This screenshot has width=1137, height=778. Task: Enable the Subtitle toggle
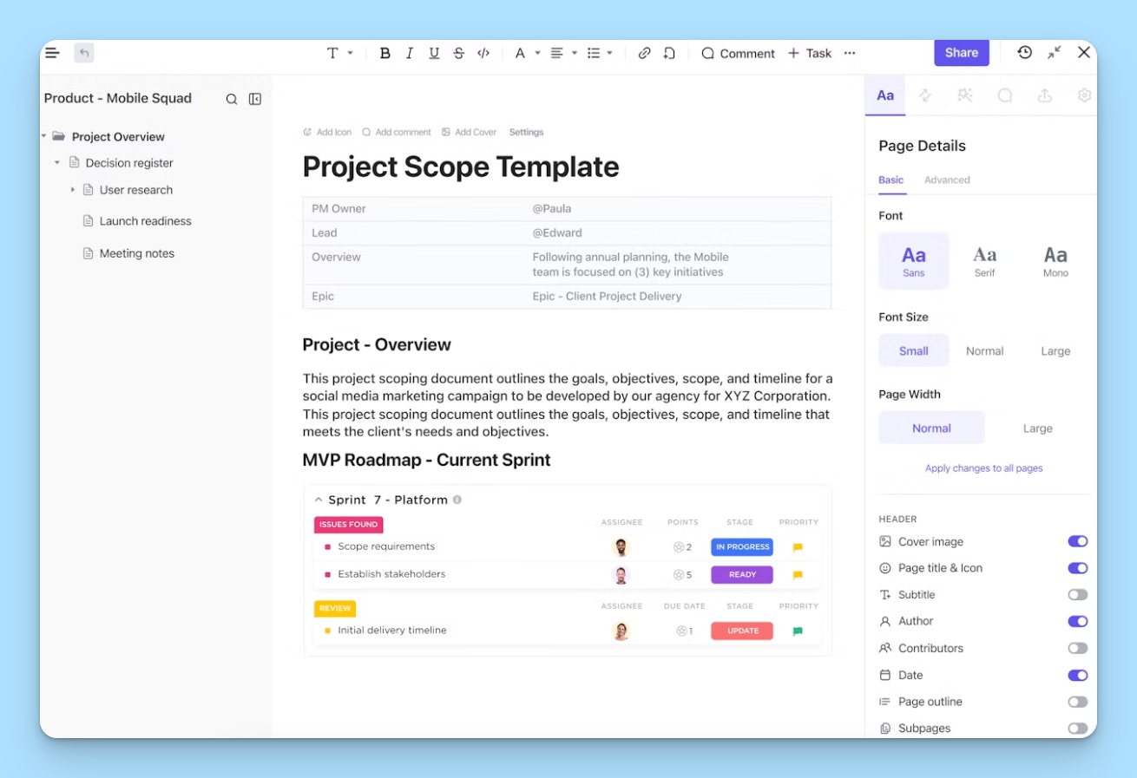[x=1077, y=595]
